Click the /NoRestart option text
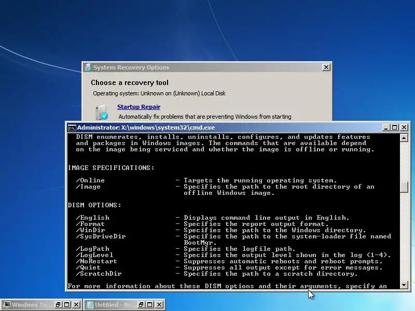Viewport: 415px width, 311px height. pos(96,261)
